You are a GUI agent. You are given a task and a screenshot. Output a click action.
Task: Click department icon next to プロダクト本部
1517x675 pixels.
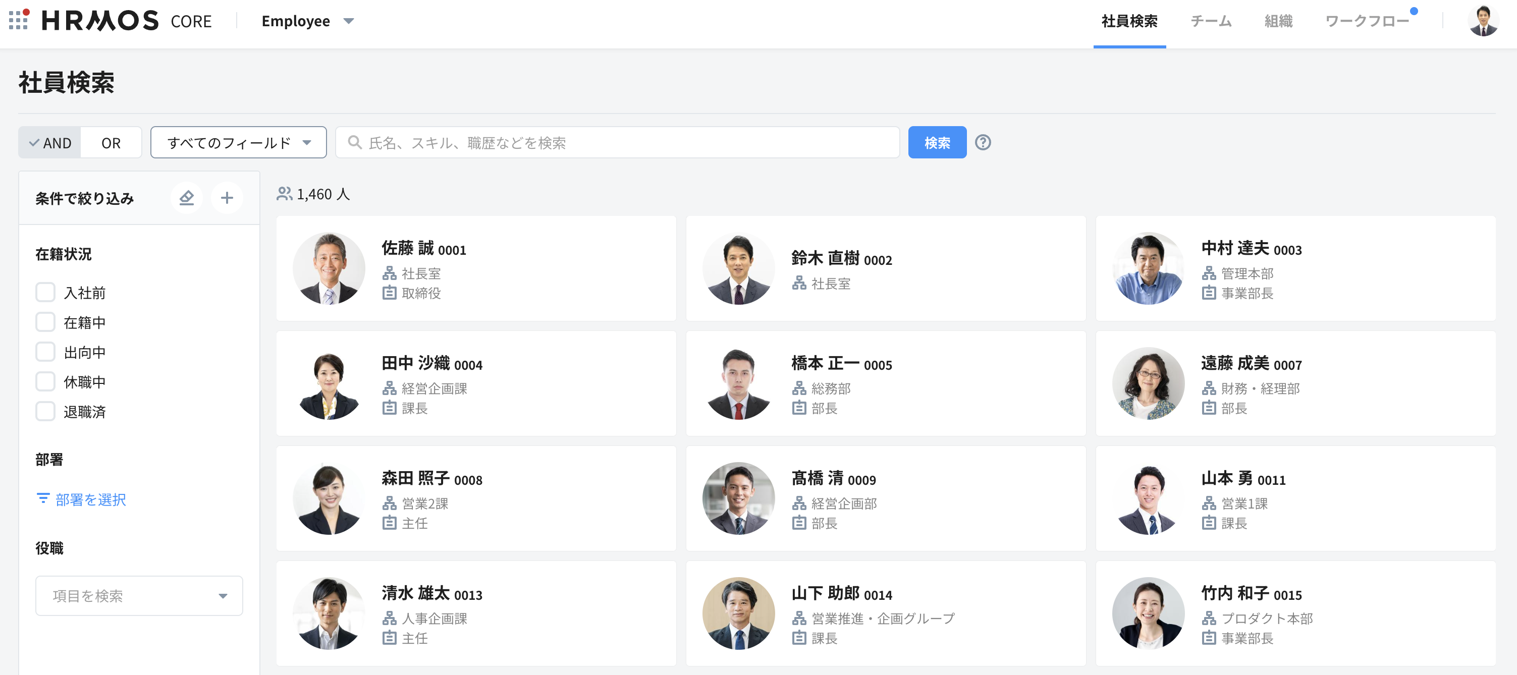(1209, 618)
